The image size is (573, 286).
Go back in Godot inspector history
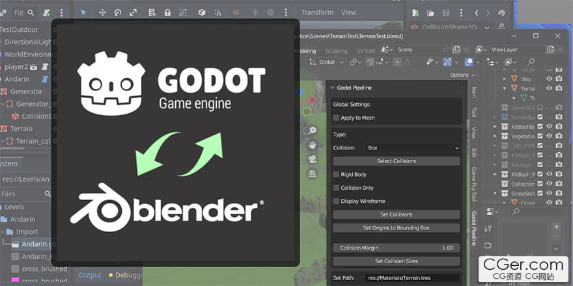pyautogui.click(x=477, y=13)
